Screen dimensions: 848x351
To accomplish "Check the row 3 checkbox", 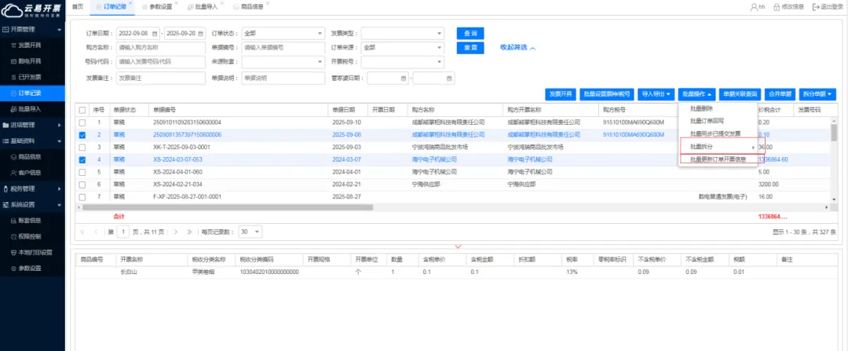I will point(82,147).
